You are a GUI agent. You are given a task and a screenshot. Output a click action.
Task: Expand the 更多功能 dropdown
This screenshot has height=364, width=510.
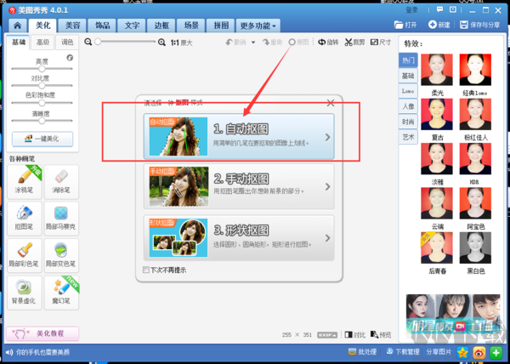[258, 26]
